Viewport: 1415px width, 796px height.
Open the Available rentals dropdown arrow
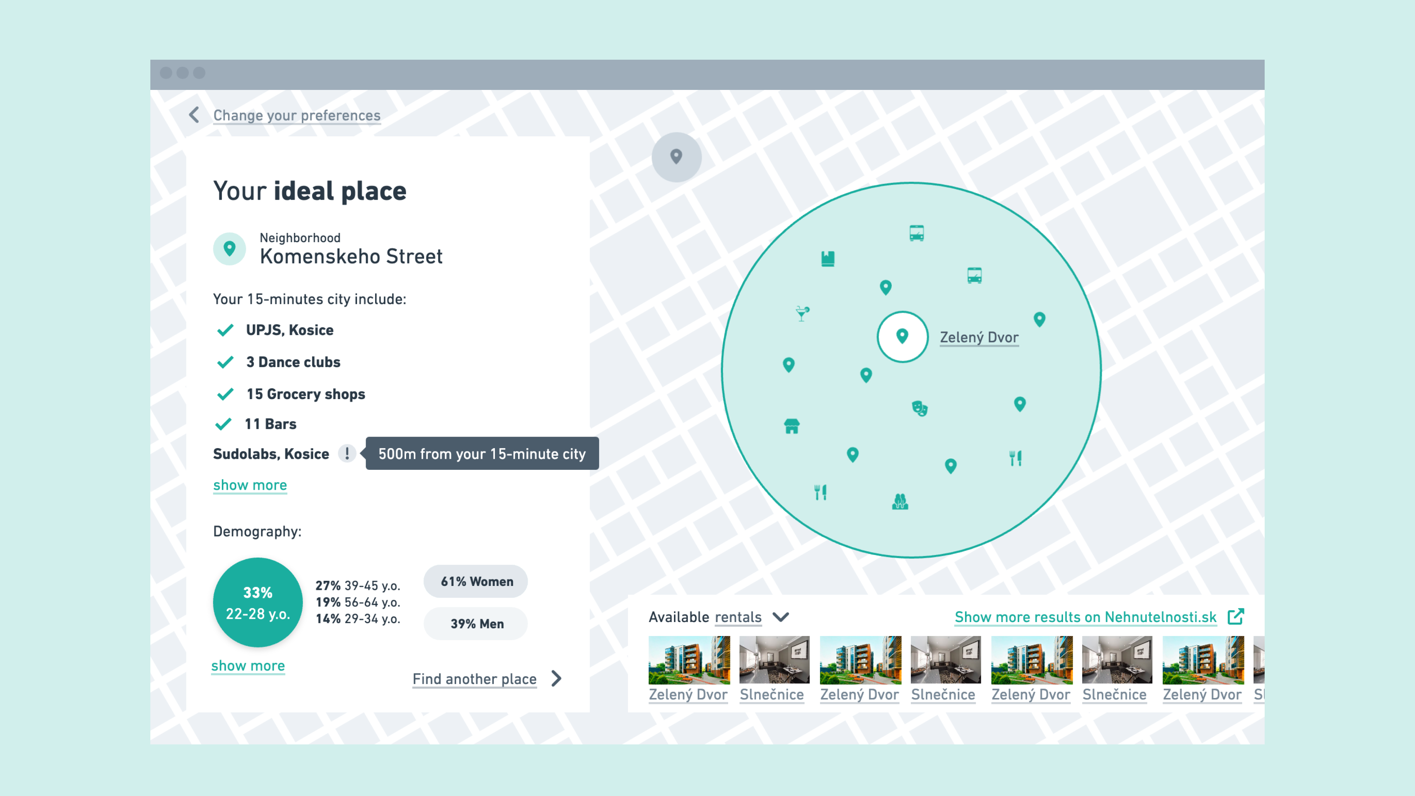click(x=780, y=617)
